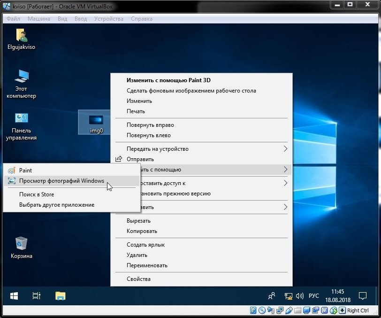This screenshot has width=381, height=318.
Task: Click the VirtualBox USB devices indicator
Action: [289, 310]
